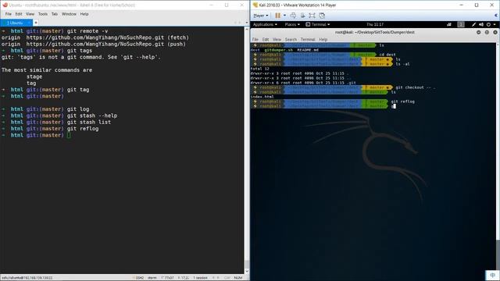This screenshot has height=281, width=500.
Task: Click Xshell scrollbar up arrow
Action: click(x=247, y=29)
